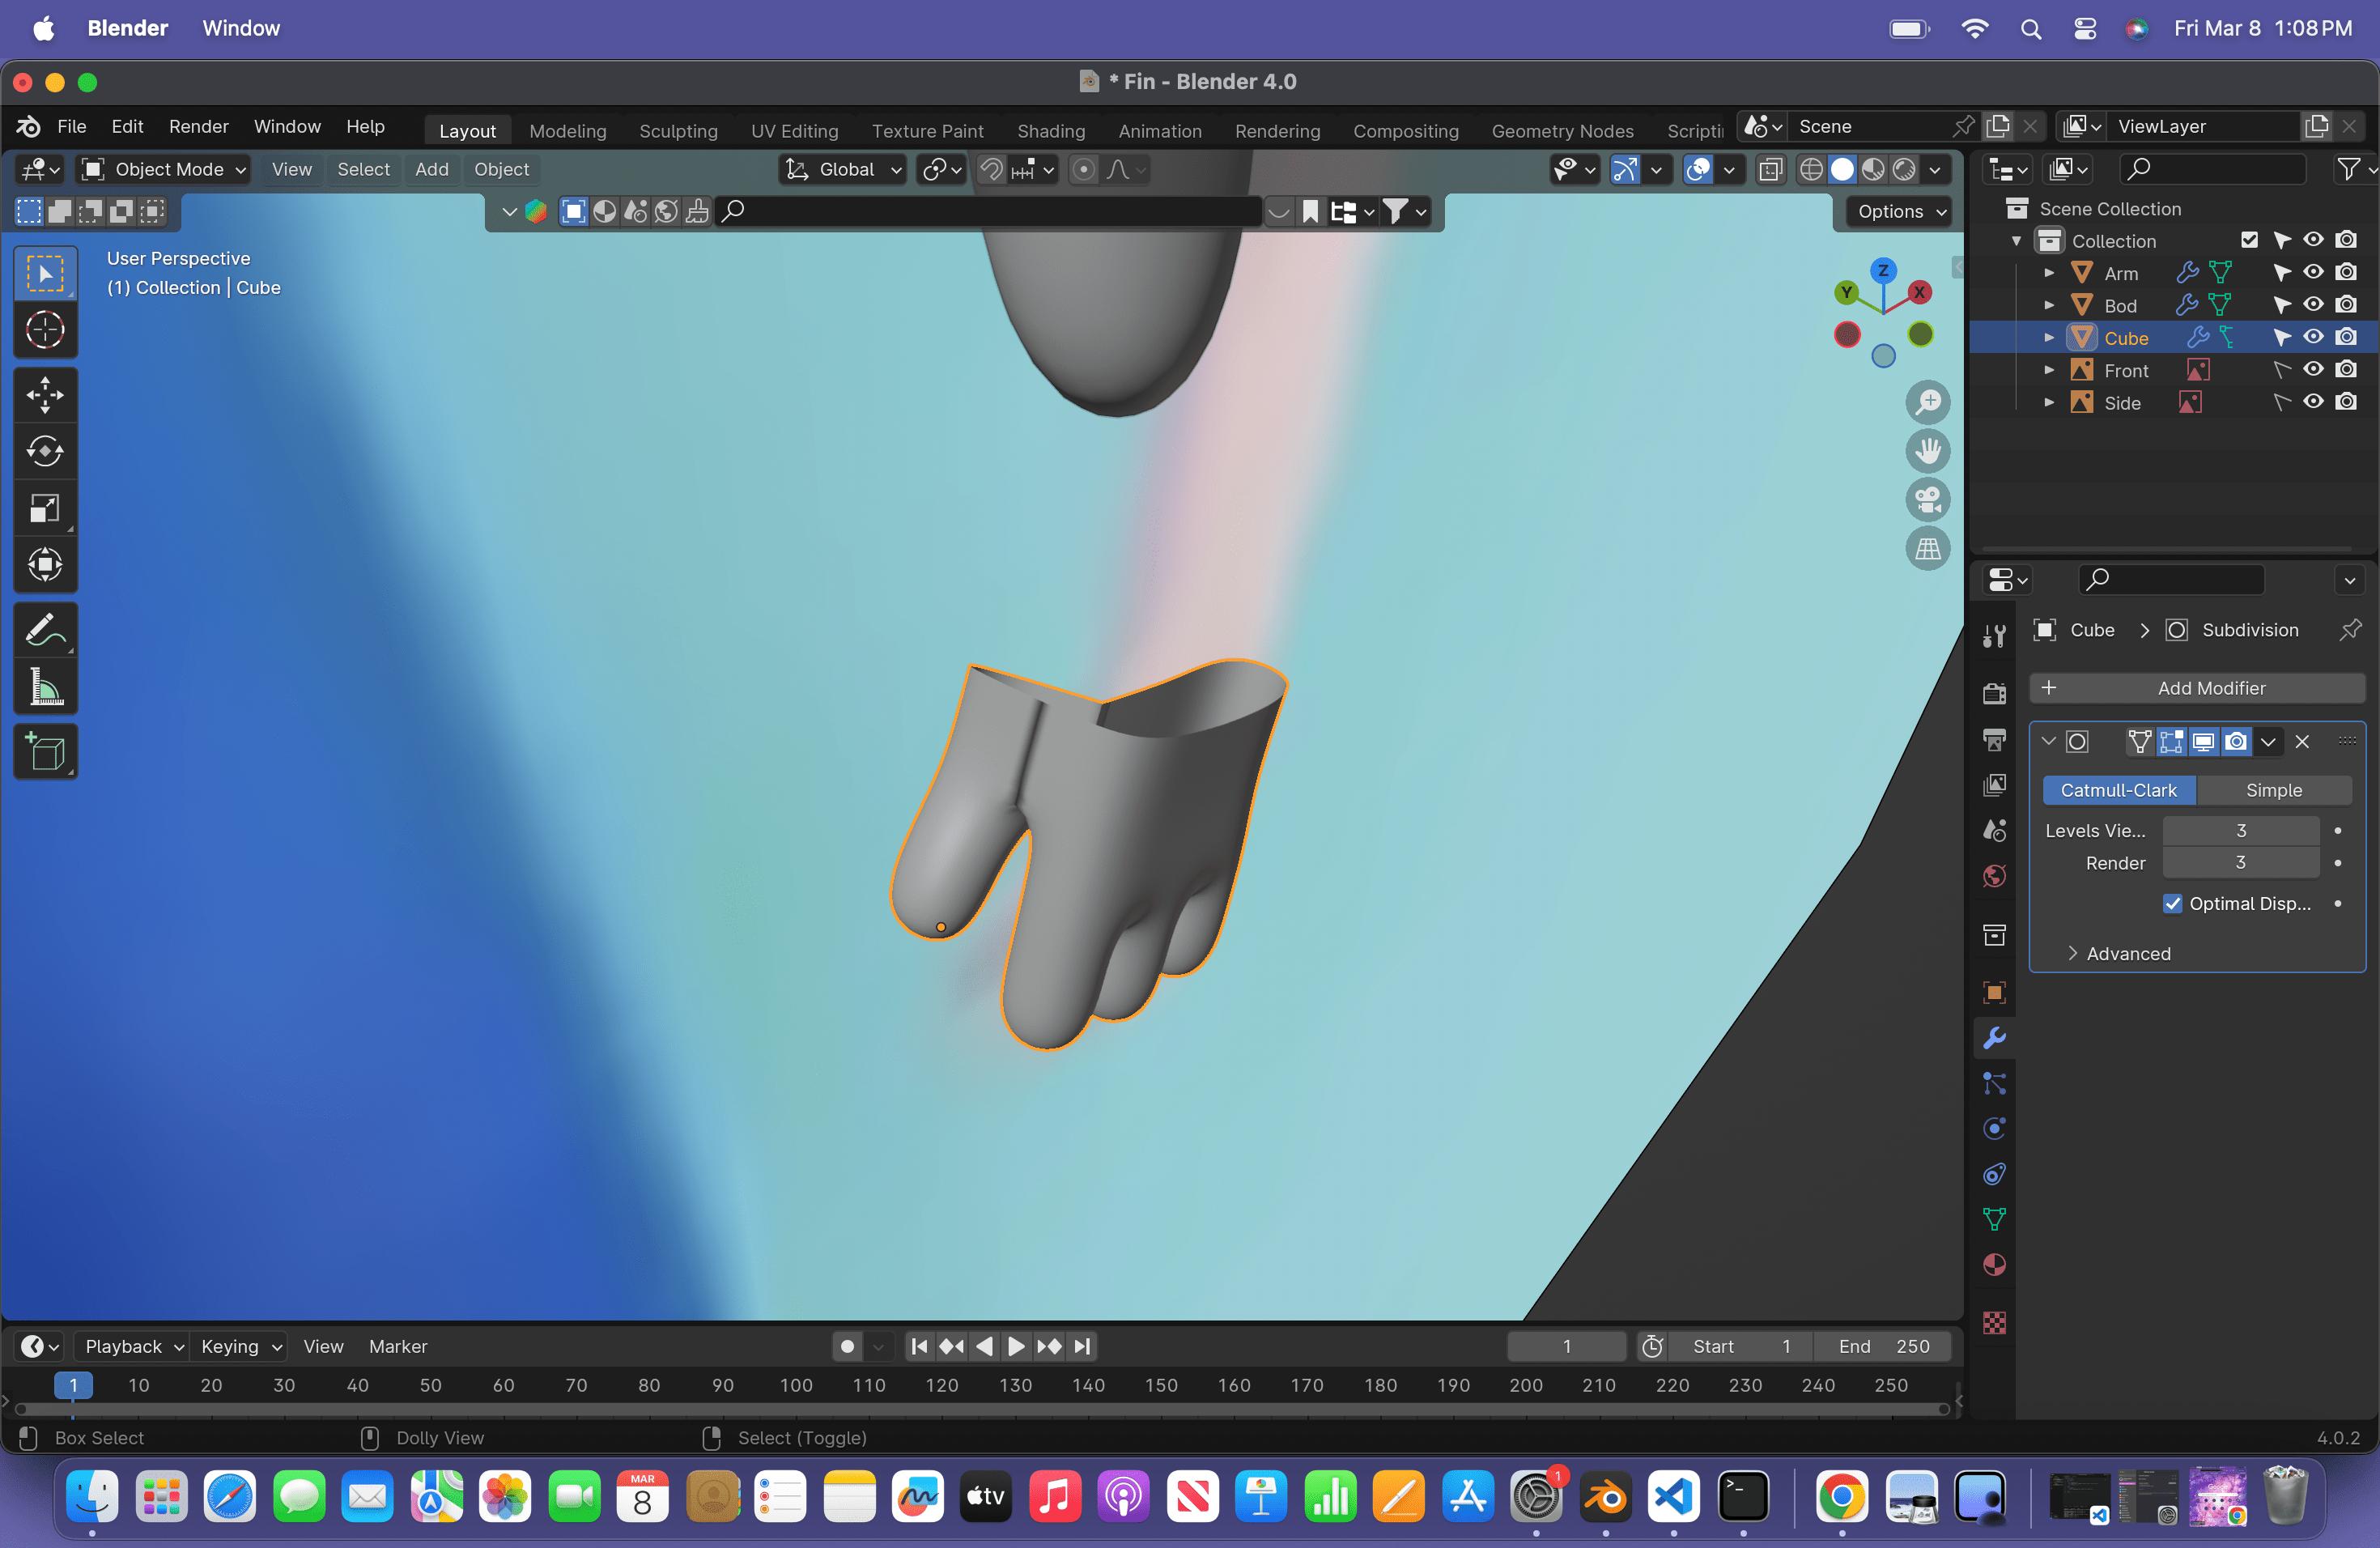Select the Transform tool

point(45,565)
